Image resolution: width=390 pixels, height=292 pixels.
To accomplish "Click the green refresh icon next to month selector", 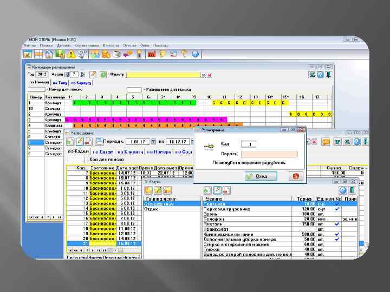I will point(103,75).
